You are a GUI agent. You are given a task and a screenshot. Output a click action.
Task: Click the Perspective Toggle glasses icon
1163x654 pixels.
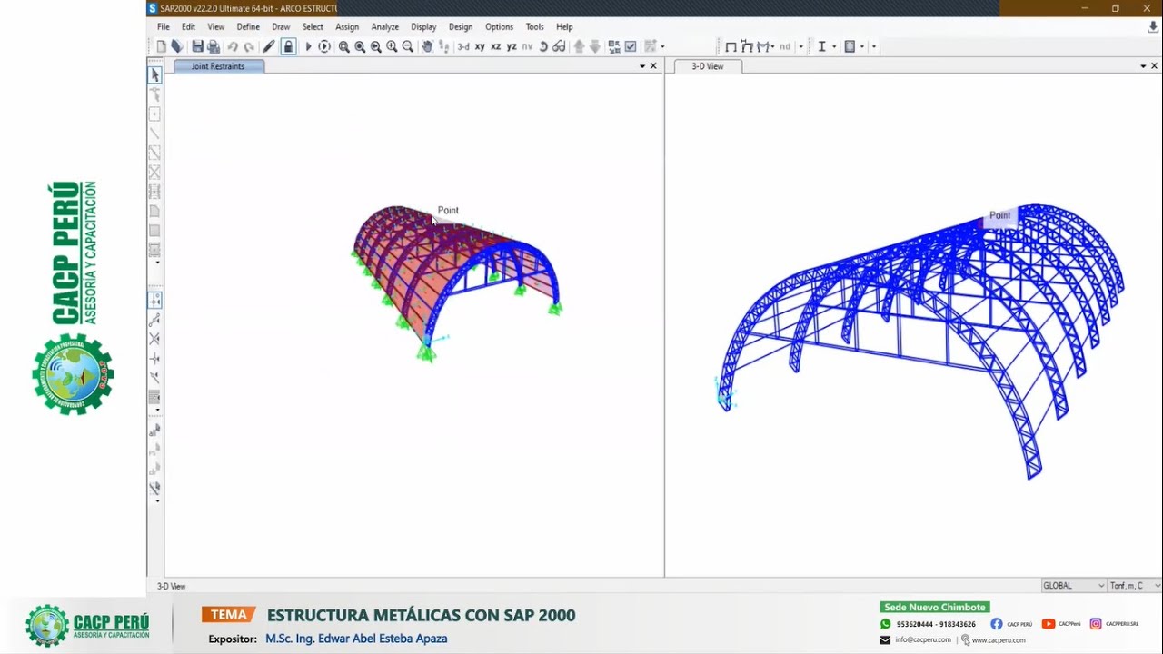pyautogui.click(x=559, y=46)
